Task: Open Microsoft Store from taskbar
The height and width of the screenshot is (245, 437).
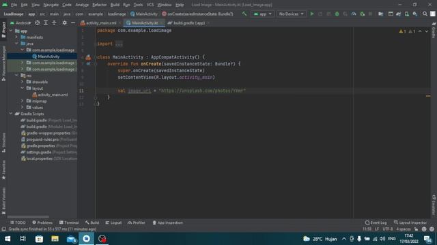Action: [x=39, y=239]
